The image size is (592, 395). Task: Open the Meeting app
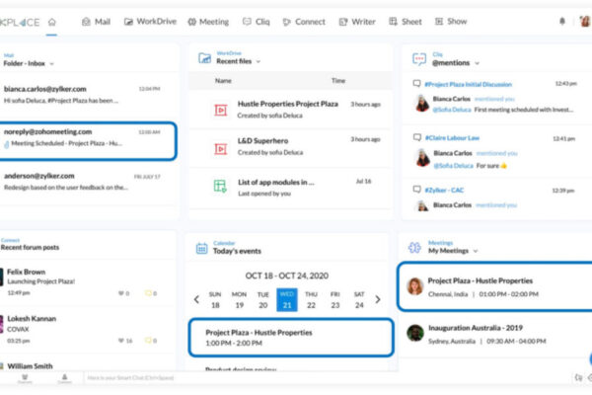pos(208,22)
